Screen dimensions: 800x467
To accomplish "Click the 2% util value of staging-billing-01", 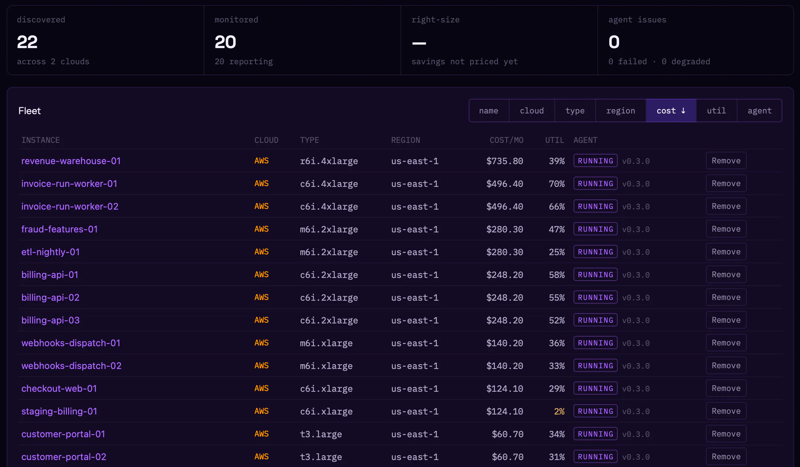I will 559,411.
